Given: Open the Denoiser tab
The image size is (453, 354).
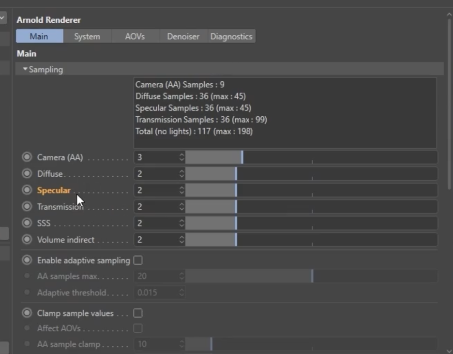Looking at the screenshot, I should point(183,36).
